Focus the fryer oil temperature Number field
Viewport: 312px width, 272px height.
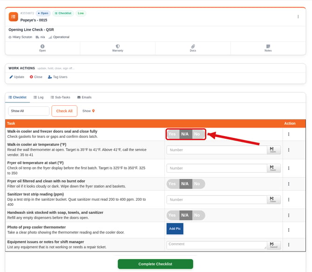217,168
